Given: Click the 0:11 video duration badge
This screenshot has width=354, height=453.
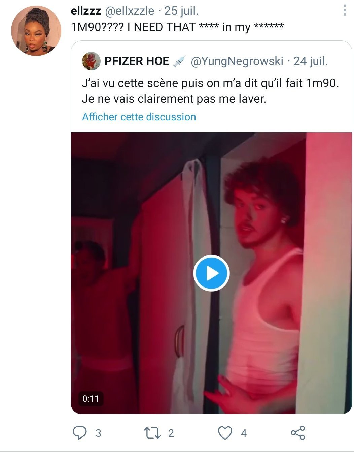Looking at the screenshot, I should coord(91,399).
